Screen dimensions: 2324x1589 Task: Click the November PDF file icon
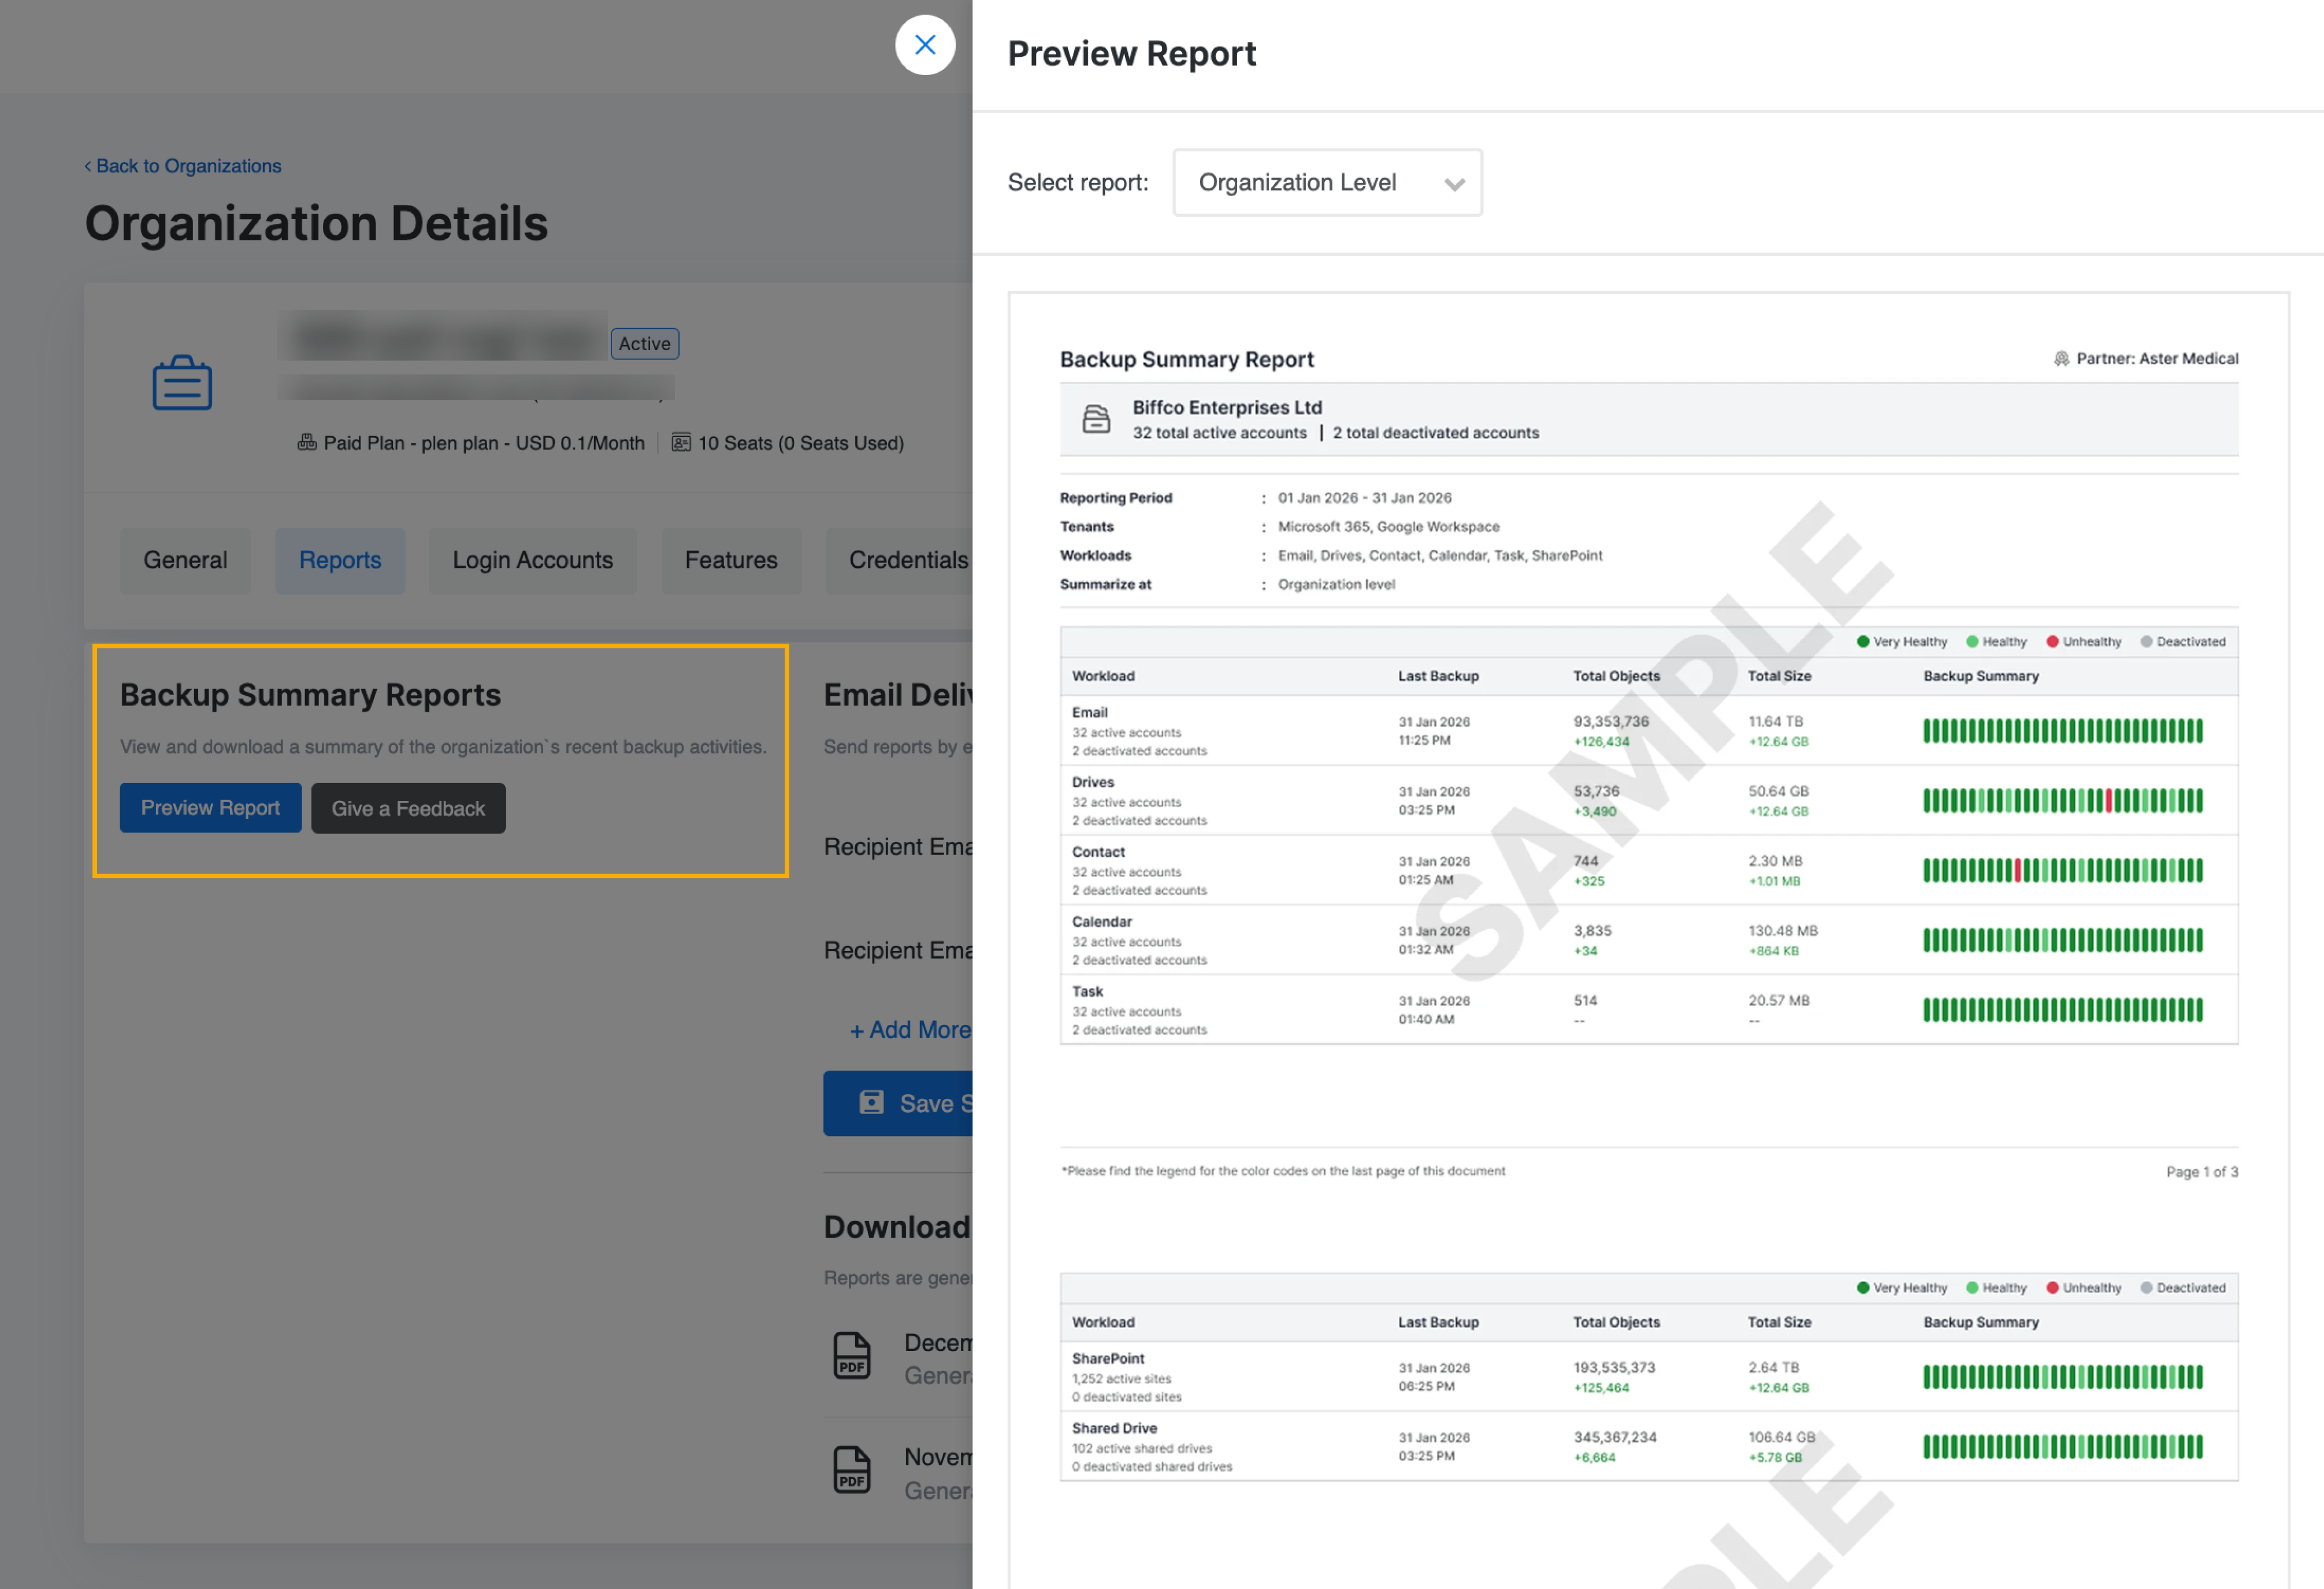pos(852,1470)
